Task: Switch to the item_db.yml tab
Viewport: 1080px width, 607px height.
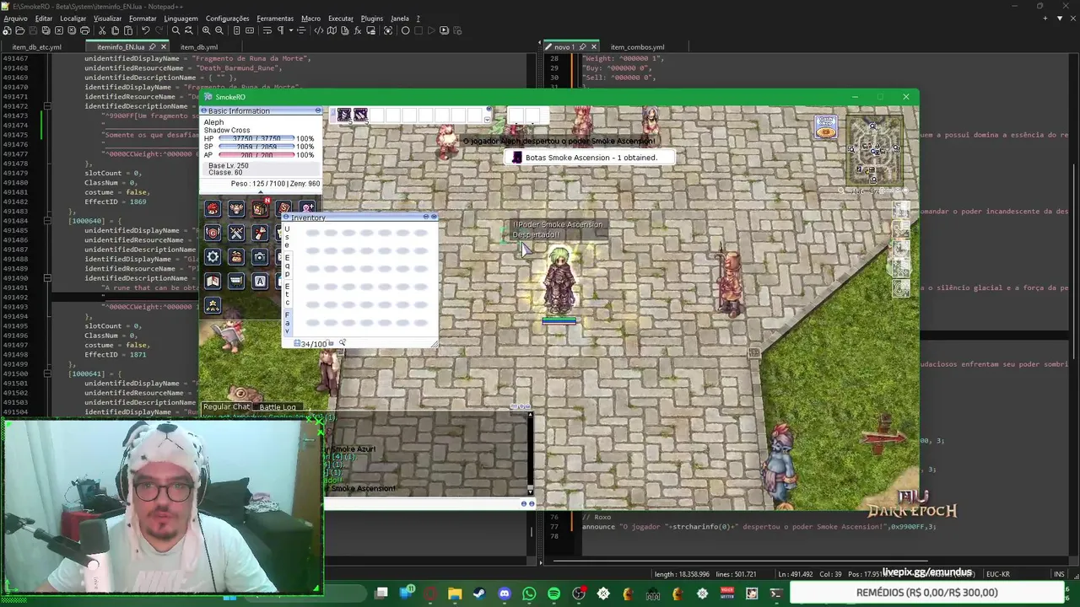Action: [199, 47]
